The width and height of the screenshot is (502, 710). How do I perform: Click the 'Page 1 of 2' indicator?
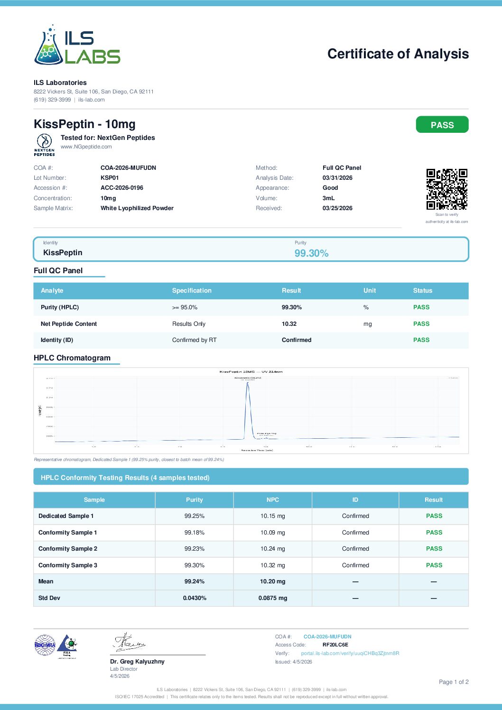pyautogui.click(x=454, y=682)
